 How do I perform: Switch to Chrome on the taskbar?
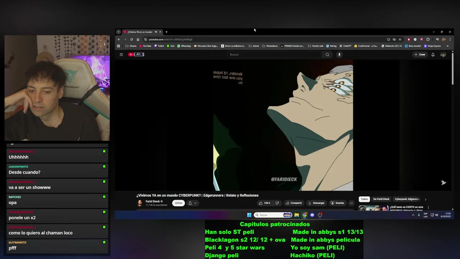pos(304,215)
